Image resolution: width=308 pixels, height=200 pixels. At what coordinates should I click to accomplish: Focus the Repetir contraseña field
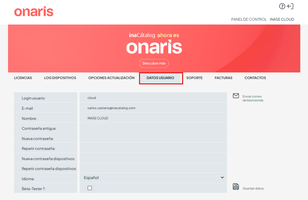pos(153,148)
